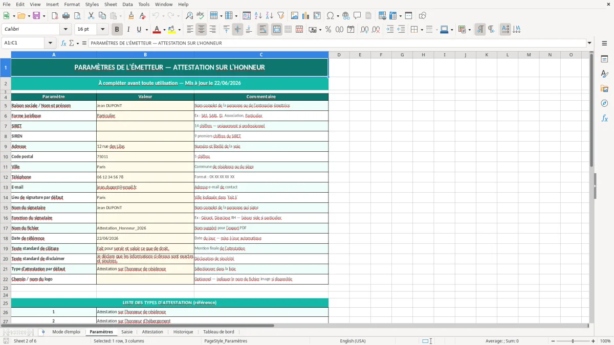Open the Sheet menu
The width and height of the screenshot is (614, 345).
pyautogui.click(x=111, y=4)
